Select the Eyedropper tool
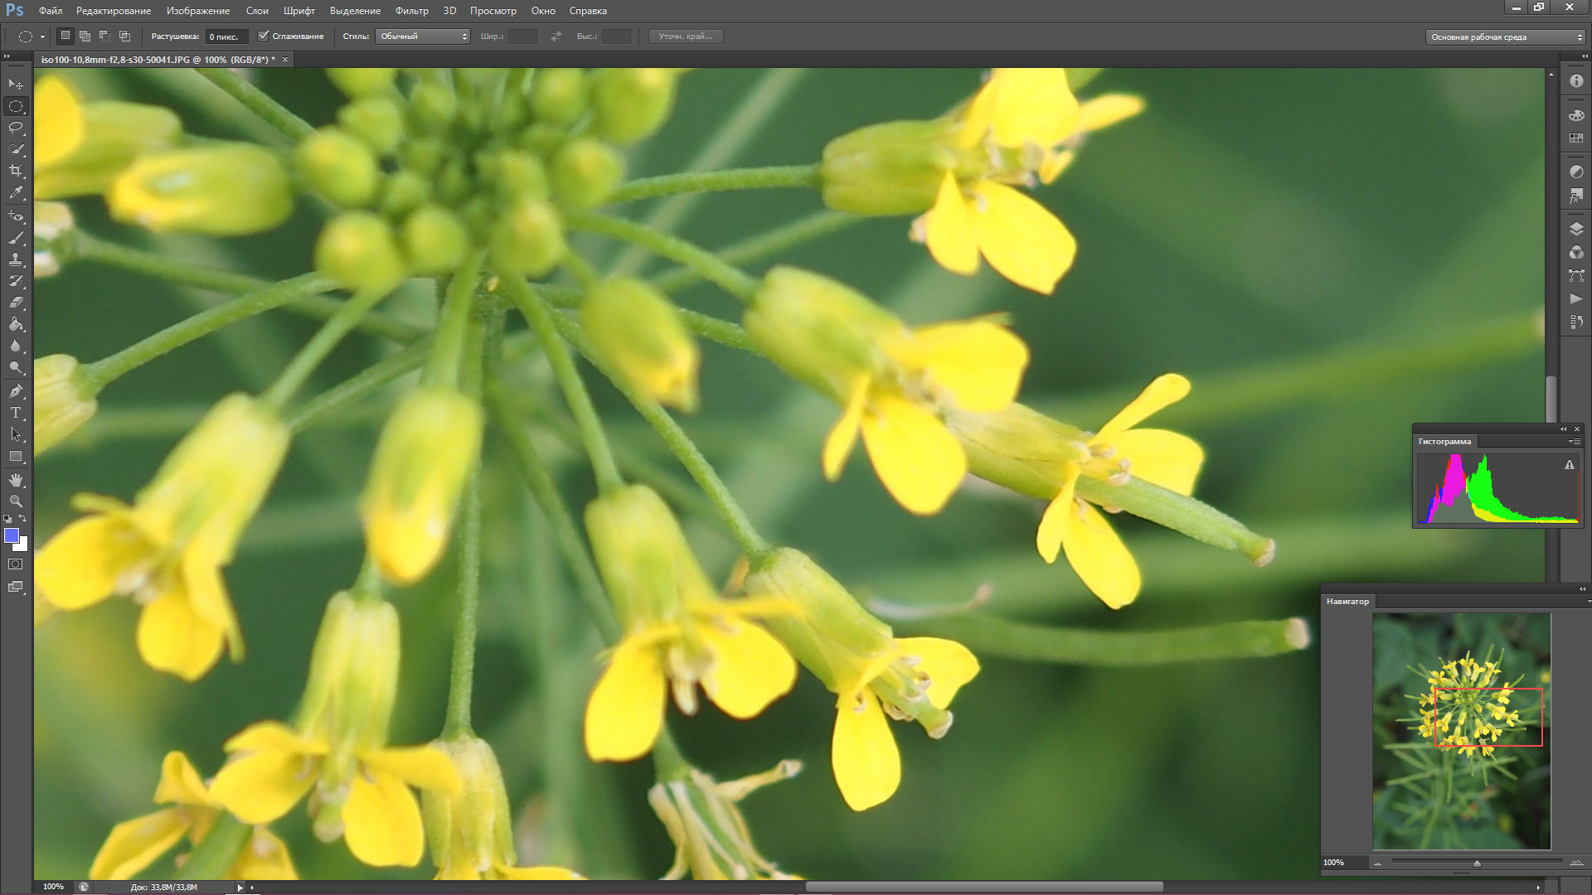This screenshot has height=895, width=1592. point(16,192)
